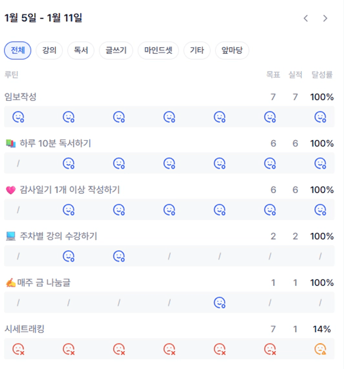This screenshot has height=369, width=344.
Task: Click first blue smiley in 주차별 강의 수강하기
Action: point(68,256)
